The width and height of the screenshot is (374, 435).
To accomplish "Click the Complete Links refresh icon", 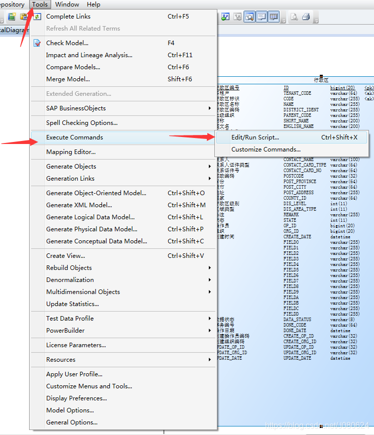I will tap(37, 17).
